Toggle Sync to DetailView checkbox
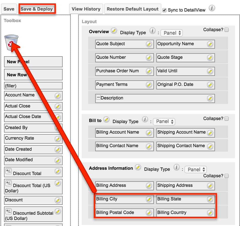Screen dimensions: 240x226 [x=164, y=10]
